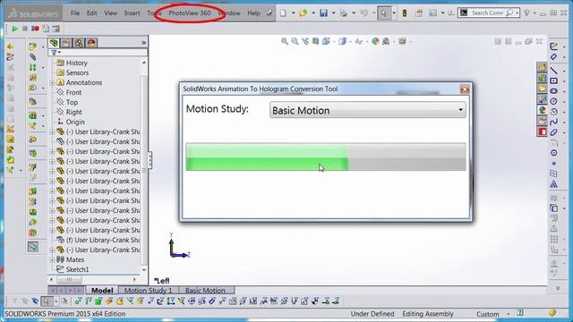Image resolution: width=573 pixels, height=322 pixels.
Task: Click the Spline sketch tool icon
Action: (554, 122)
